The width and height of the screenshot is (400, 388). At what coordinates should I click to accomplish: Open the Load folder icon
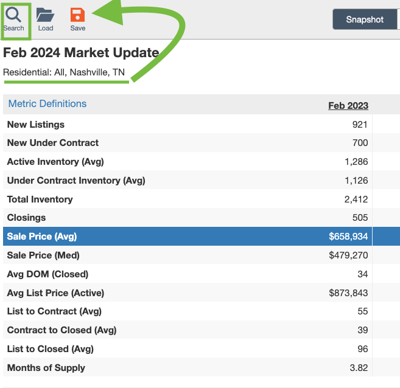[45, 15]
